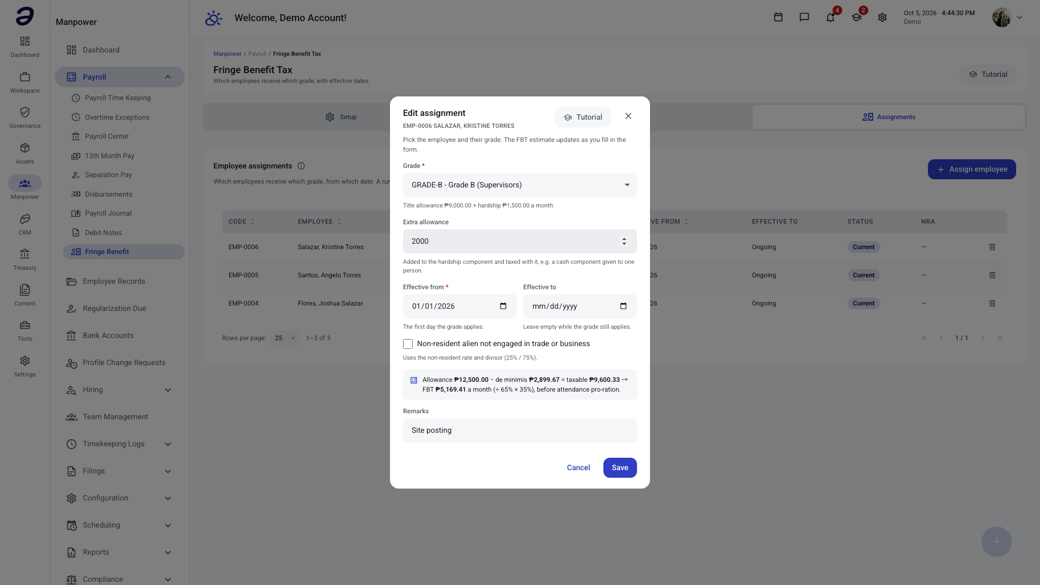Open Payroll Time Keeping menu item

pyautogui.click(x=118, y=98)
